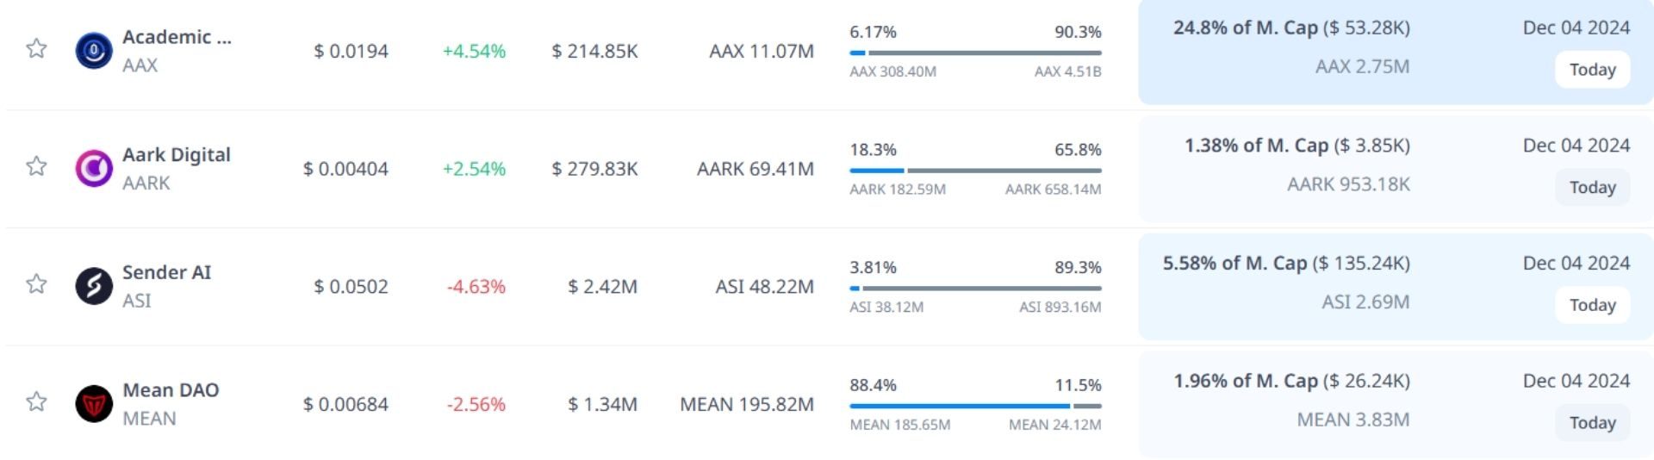The width and height of the screenshot is (1654, 460).
Task: Click the AARK 18.3% progress bar
Action: pyautogui.click(x=975, y=171)
